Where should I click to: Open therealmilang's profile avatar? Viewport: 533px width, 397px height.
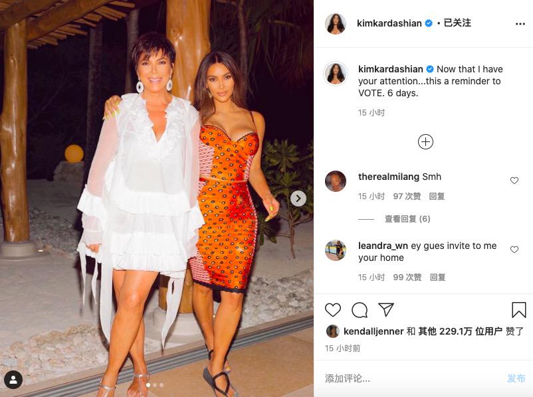335,181
